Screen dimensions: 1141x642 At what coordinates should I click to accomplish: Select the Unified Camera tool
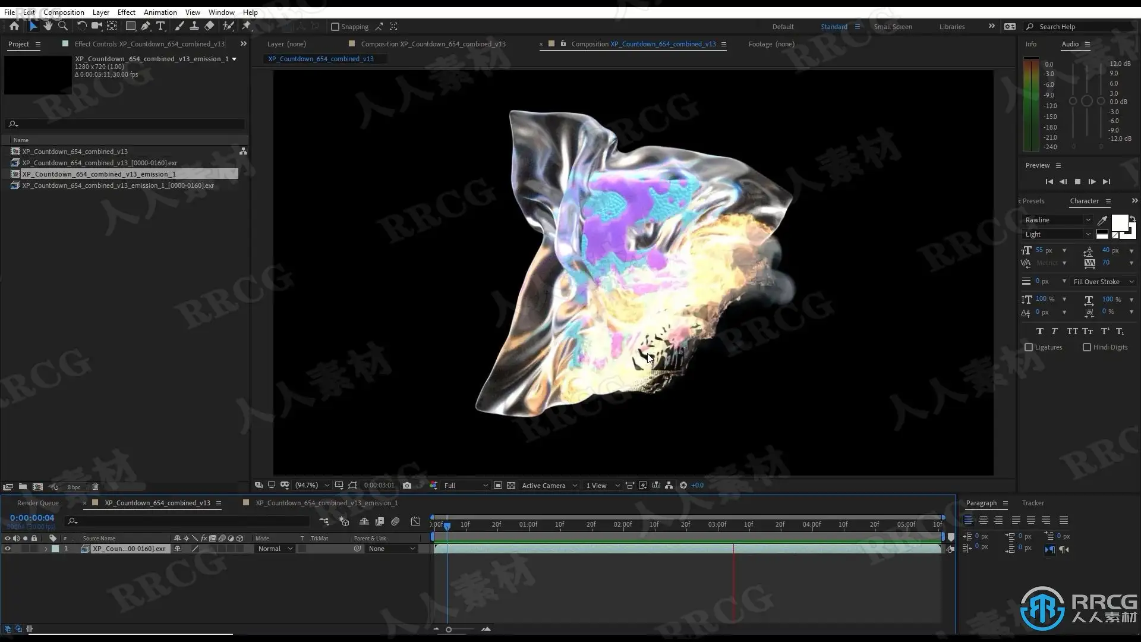click(96, 26)
